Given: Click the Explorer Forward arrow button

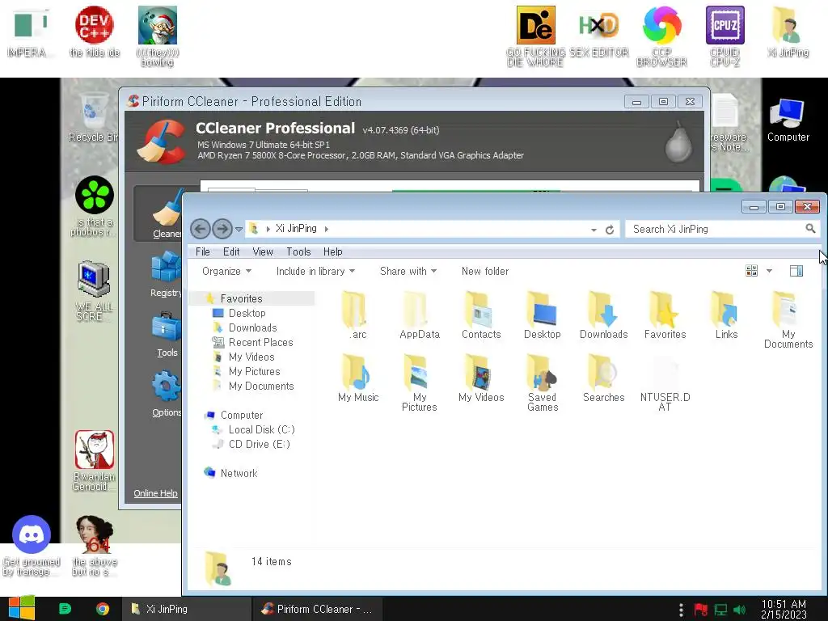Looking at the screenshot, I should tap(222, 229).
